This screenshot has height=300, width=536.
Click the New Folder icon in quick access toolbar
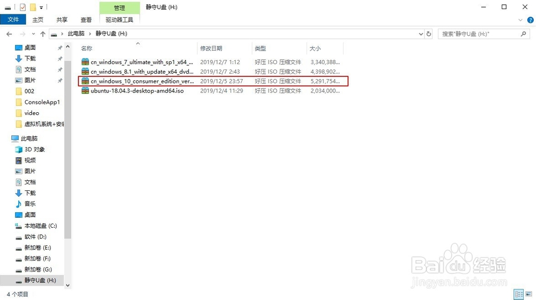33,7
